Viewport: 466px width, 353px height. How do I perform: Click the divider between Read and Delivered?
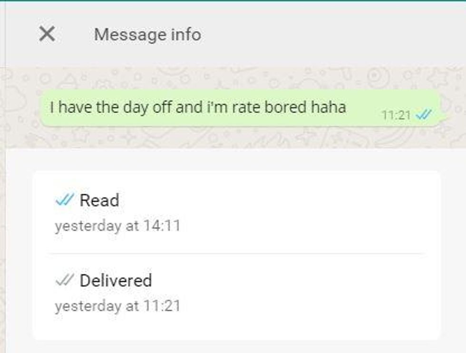click(237, 254)
